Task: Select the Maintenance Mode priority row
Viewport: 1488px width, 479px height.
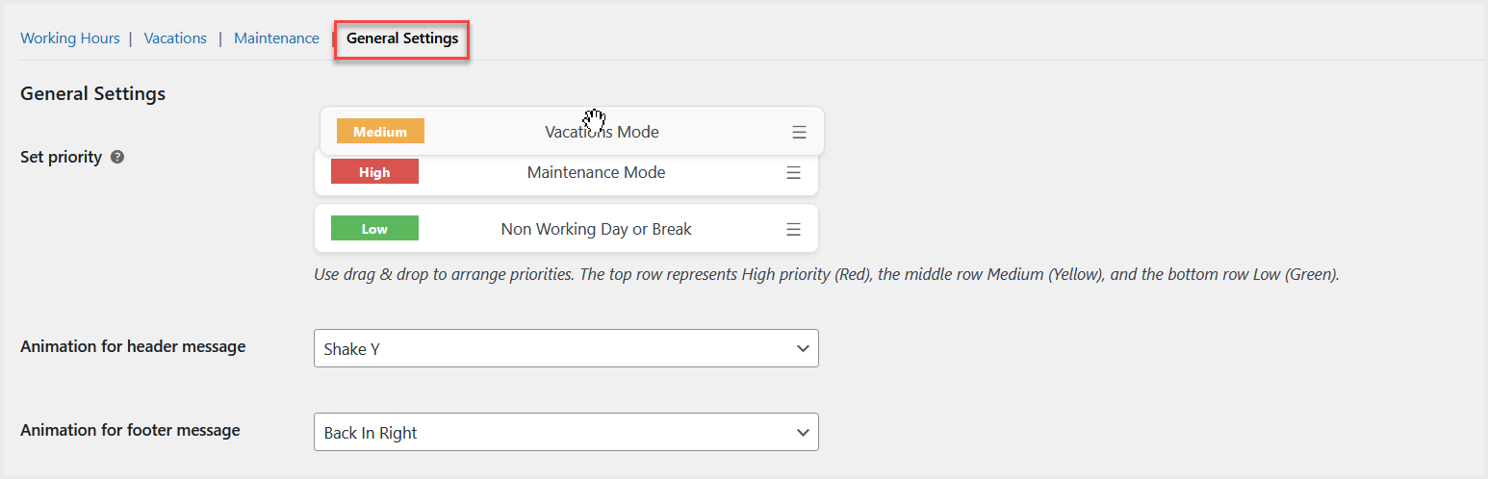Action: 596,173
